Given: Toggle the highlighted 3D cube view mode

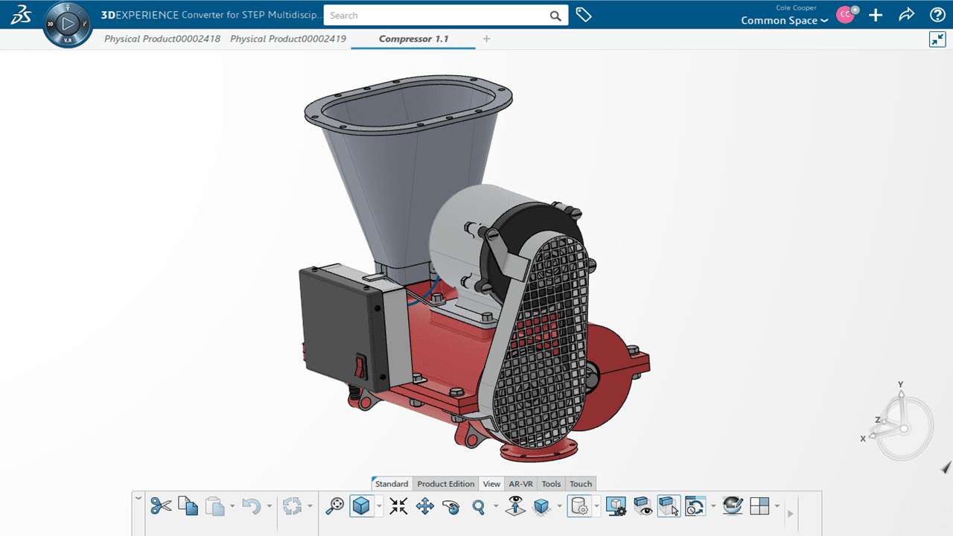Looking at the screenshot, I should click(x=361, y=506).
